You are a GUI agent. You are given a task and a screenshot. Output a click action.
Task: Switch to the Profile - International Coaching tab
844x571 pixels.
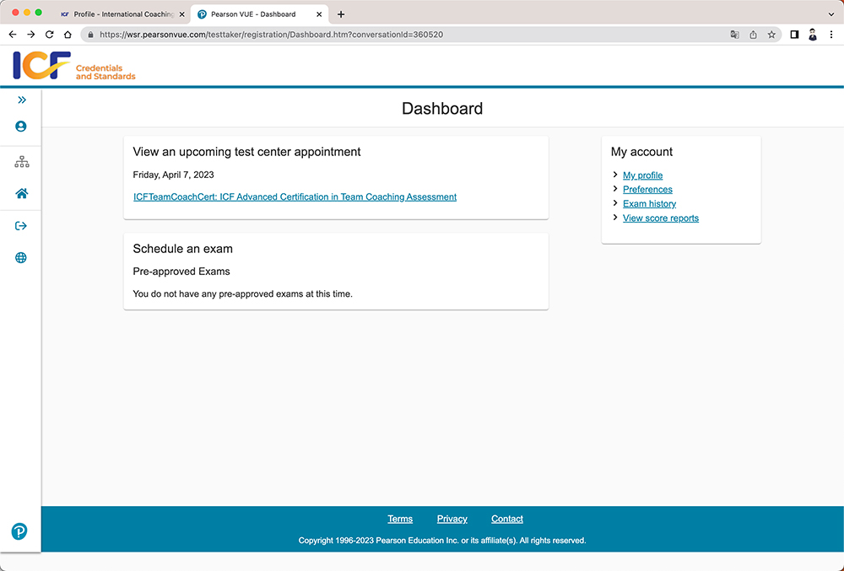coord(118,14)
